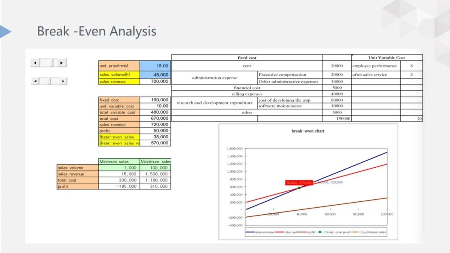The height and width of the screenshot is (253, 450).
Task: Click right arrow of the top scrollbar
Action: click(x=62, y=63)
